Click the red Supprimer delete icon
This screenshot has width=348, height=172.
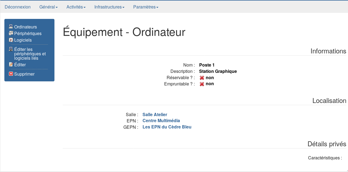(11, 74)
